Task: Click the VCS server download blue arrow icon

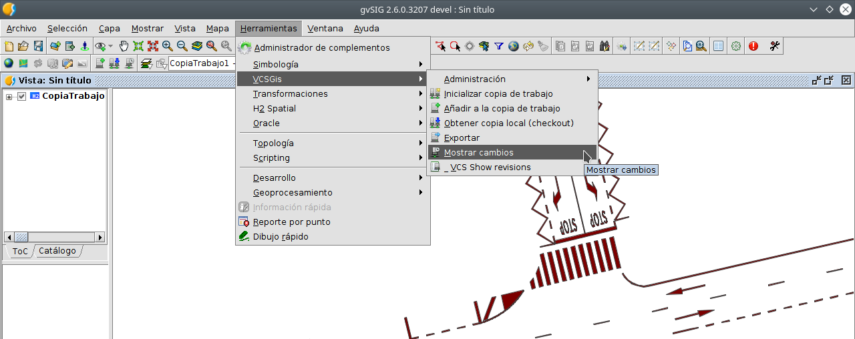Action: [114, 63]
